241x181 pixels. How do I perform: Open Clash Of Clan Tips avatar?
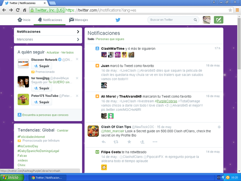click(93, 131)
